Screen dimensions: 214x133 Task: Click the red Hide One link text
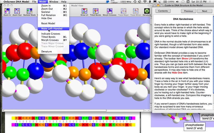177,73
